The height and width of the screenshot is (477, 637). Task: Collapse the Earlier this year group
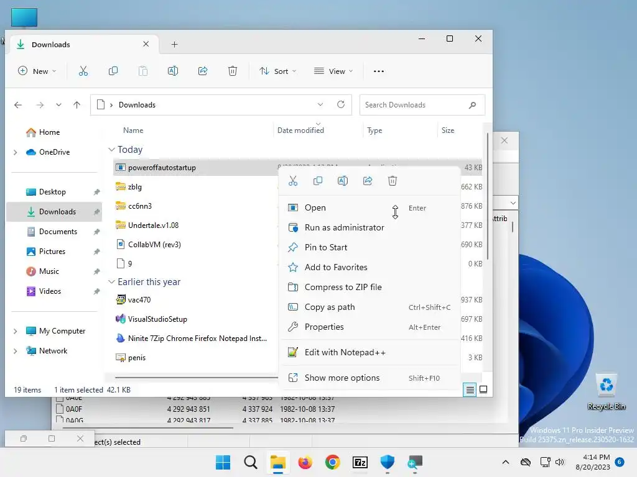pyautogui.click(x=112, y=282)
